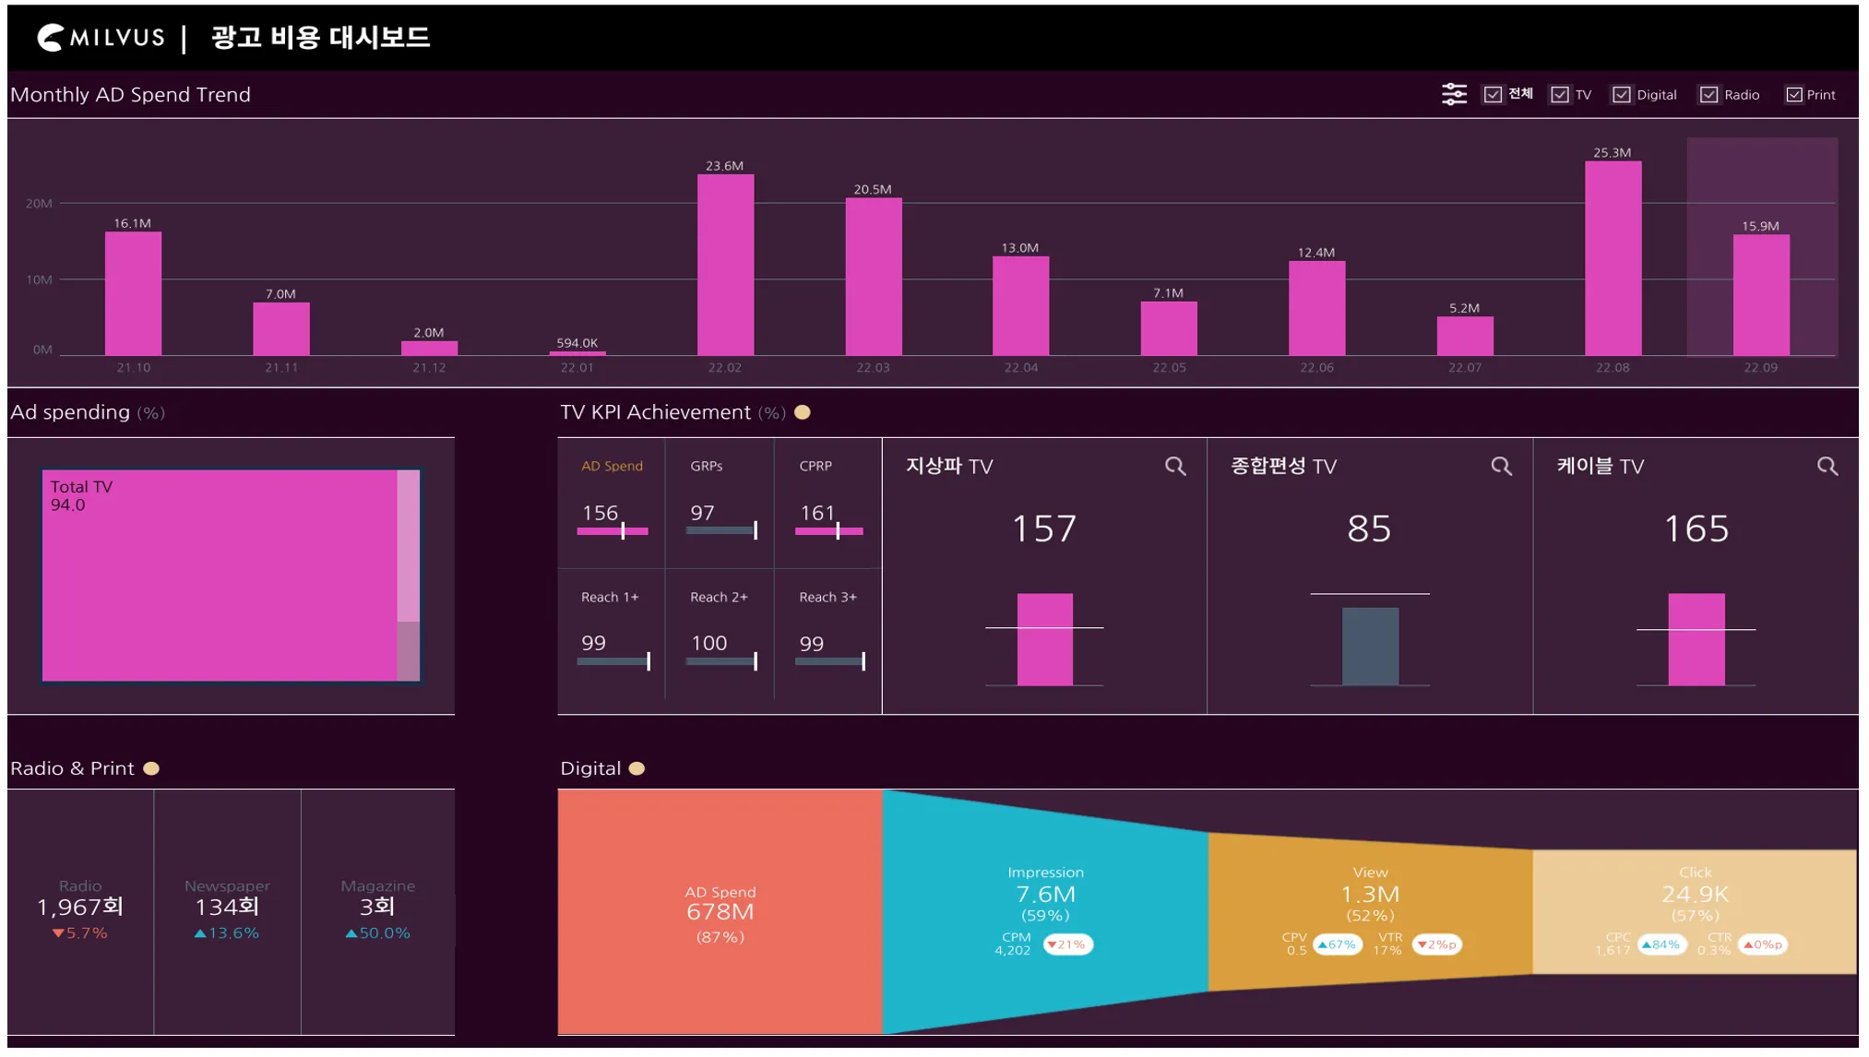This screenshot has width=1869, height=1057.
Task: Uncheck the TV filter checkbox
Action: point(1560,95)
